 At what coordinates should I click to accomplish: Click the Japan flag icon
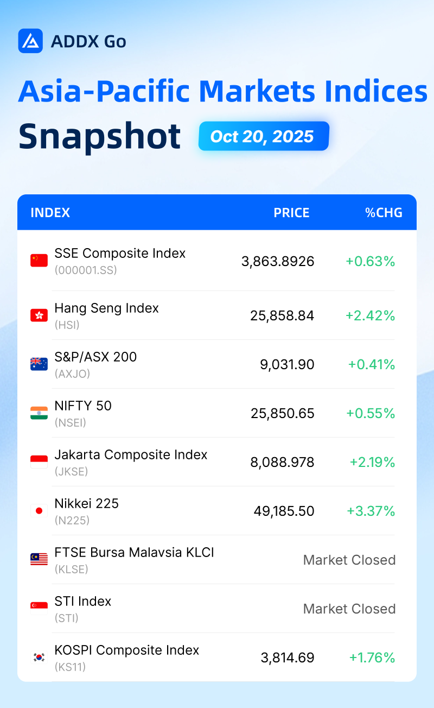point(39,511)
